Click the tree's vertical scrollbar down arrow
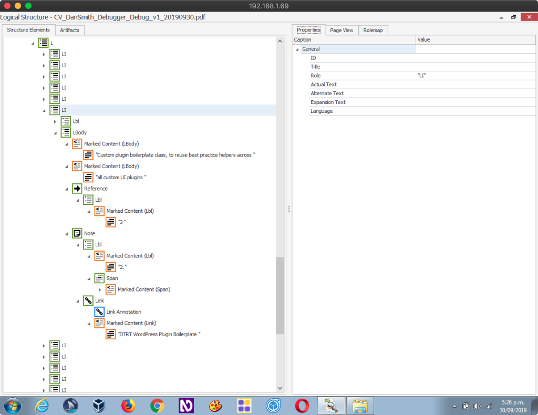The width and height of the screenshot is (538, 415). click(x=280, y=388)
